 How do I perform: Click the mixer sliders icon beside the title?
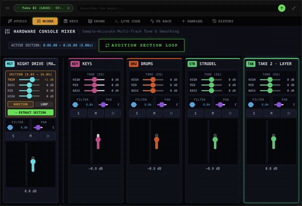click(x=7, y=31)
